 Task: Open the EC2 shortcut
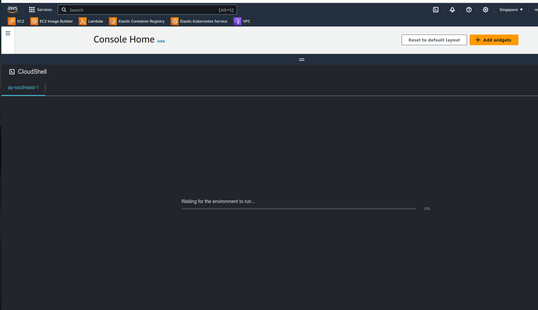pos(16,21)
